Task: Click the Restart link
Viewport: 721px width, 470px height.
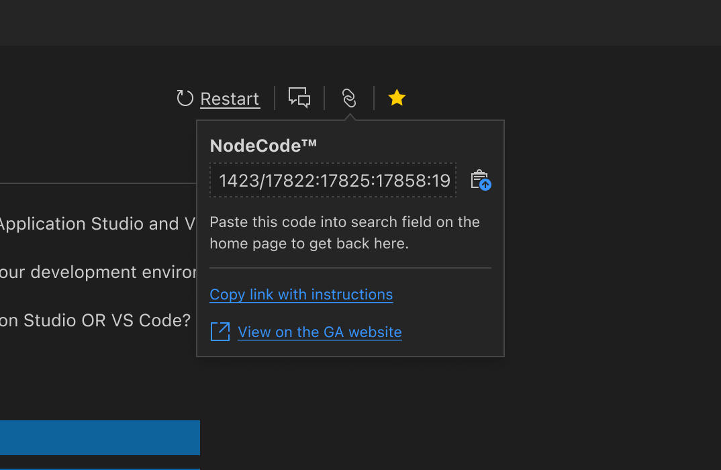Action: coord(230,99)
